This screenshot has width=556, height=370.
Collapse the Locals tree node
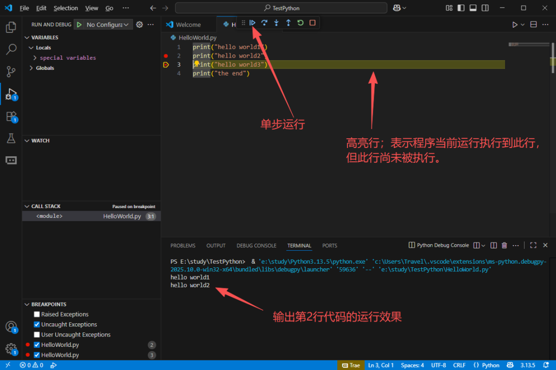click(31, 47)
